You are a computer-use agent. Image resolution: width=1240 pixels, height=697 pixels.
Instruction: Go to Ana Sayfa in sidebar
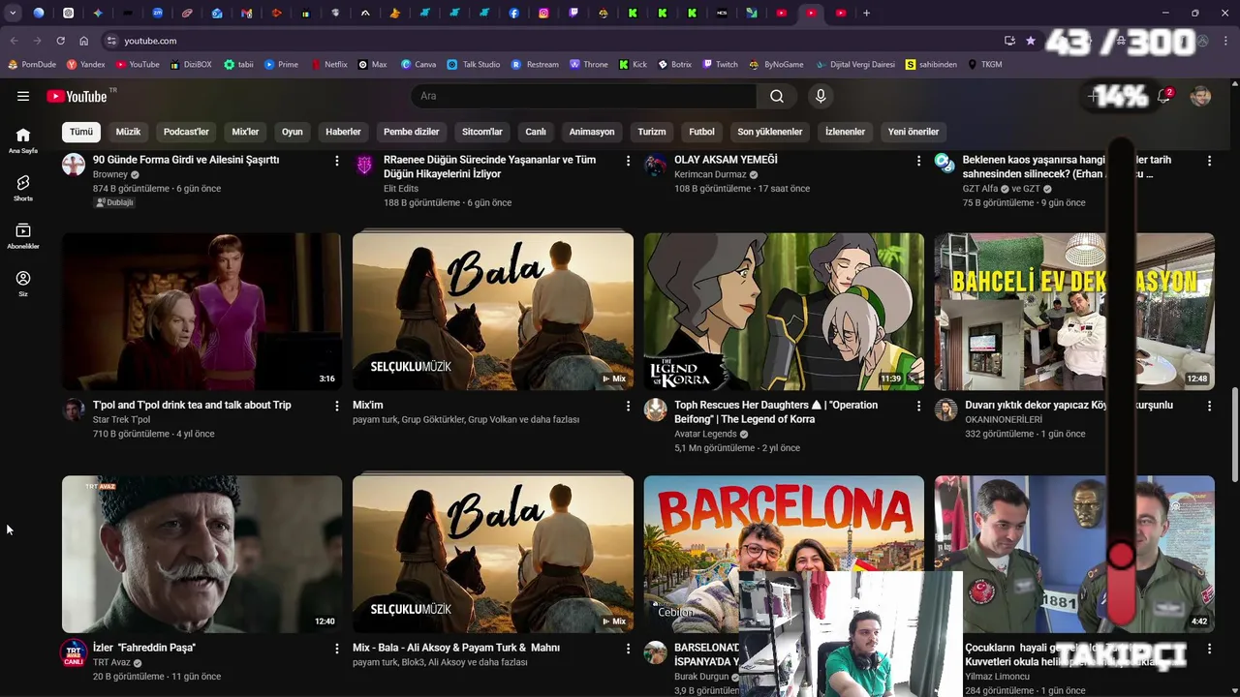(23, 140)
